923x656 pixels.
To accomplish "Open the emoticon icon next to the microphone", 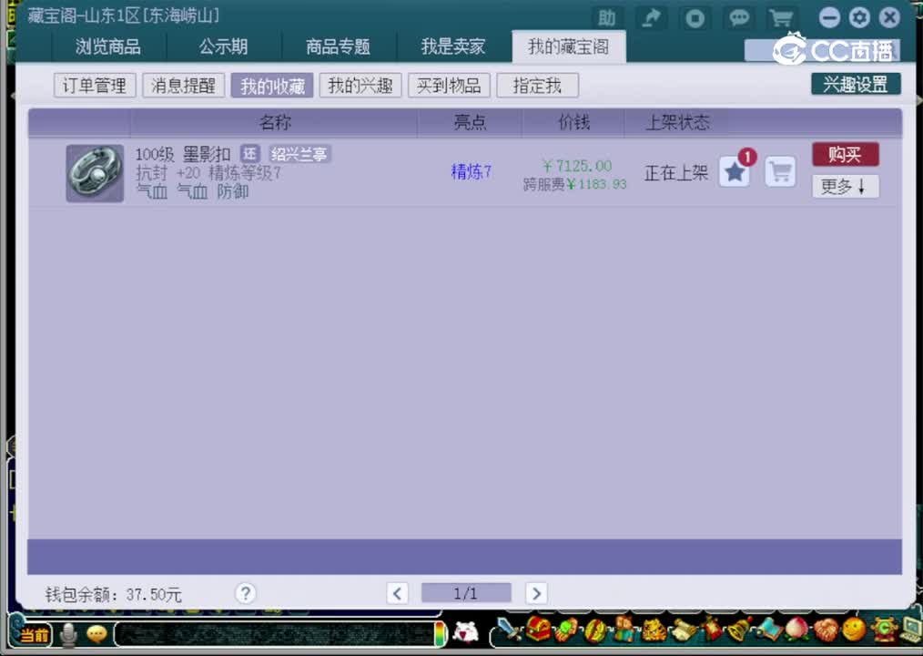I will click(x=96, y=635).
